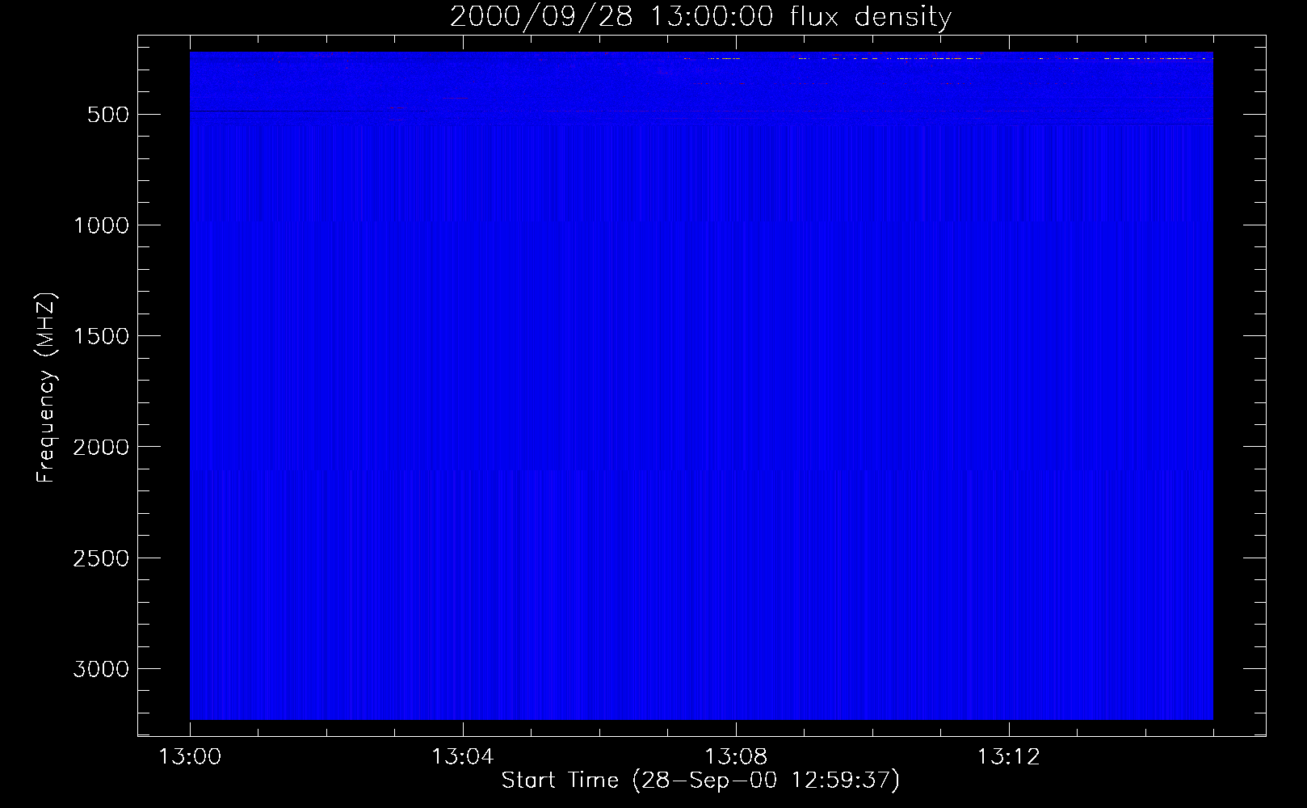
Task: Click the 1000 frequency tick label
Action: pos(101,225)
